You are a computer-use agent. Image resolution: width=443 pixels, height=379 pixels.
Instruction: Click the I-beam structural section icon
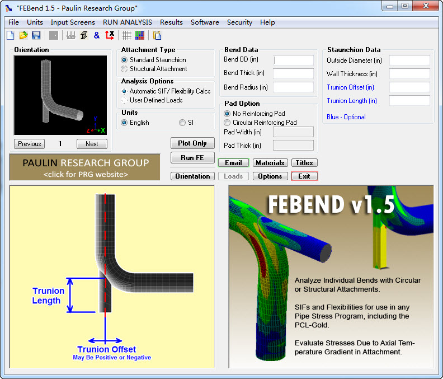coord(84,35)
